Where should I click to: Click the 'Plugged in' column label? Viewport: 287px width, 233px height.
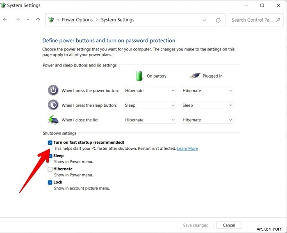(x=212, y=76)
